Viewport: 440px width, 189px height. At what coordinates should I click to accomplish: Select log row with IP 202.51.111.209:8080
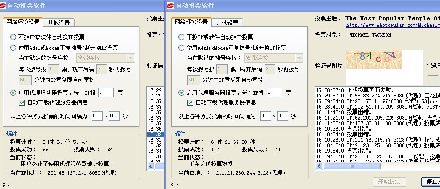[x=377, y=107]
